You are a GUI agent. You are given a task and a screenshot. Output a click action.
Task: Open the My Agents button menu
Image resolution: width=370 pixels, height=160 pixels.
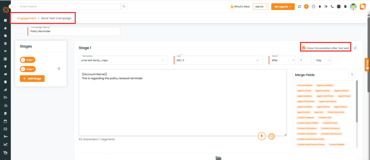[283, 6]
